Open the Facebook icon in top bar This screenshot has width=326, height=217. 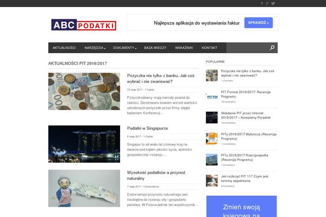[x=262, y=3]
